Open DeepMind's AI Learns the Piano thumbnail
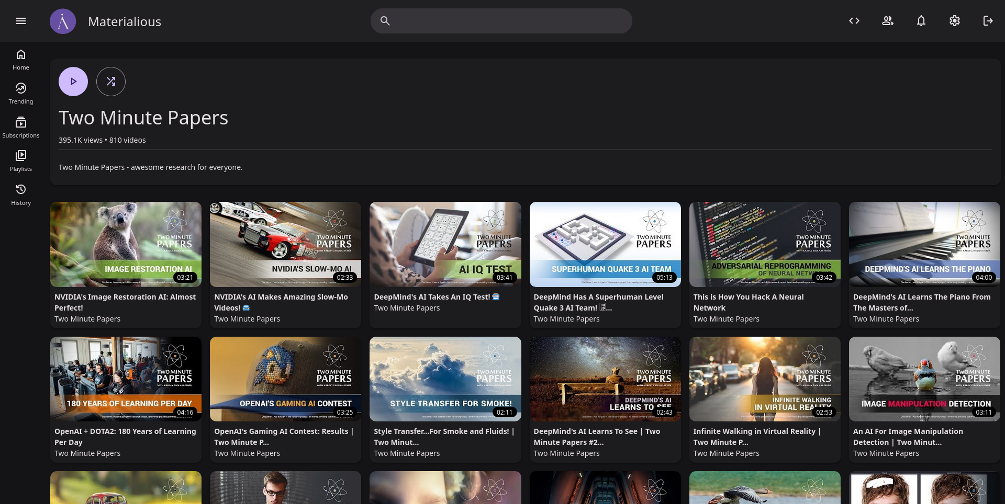1005x504 pixels. tap(924, 244)
